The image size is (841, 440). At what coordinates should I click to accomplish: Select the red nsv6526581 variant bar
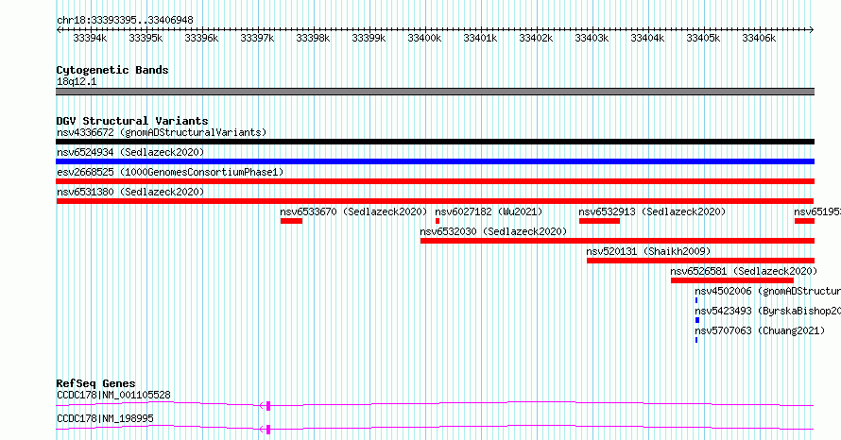point(732,280)
